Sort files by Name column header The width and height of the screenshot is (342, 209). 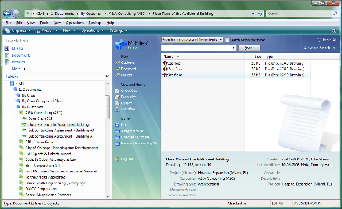[x=203, y=57]
